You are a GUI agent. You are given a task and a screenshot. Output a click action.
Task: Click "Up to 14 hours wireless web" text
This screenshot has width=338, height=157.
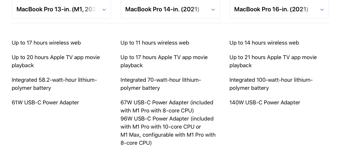[264, 43]
